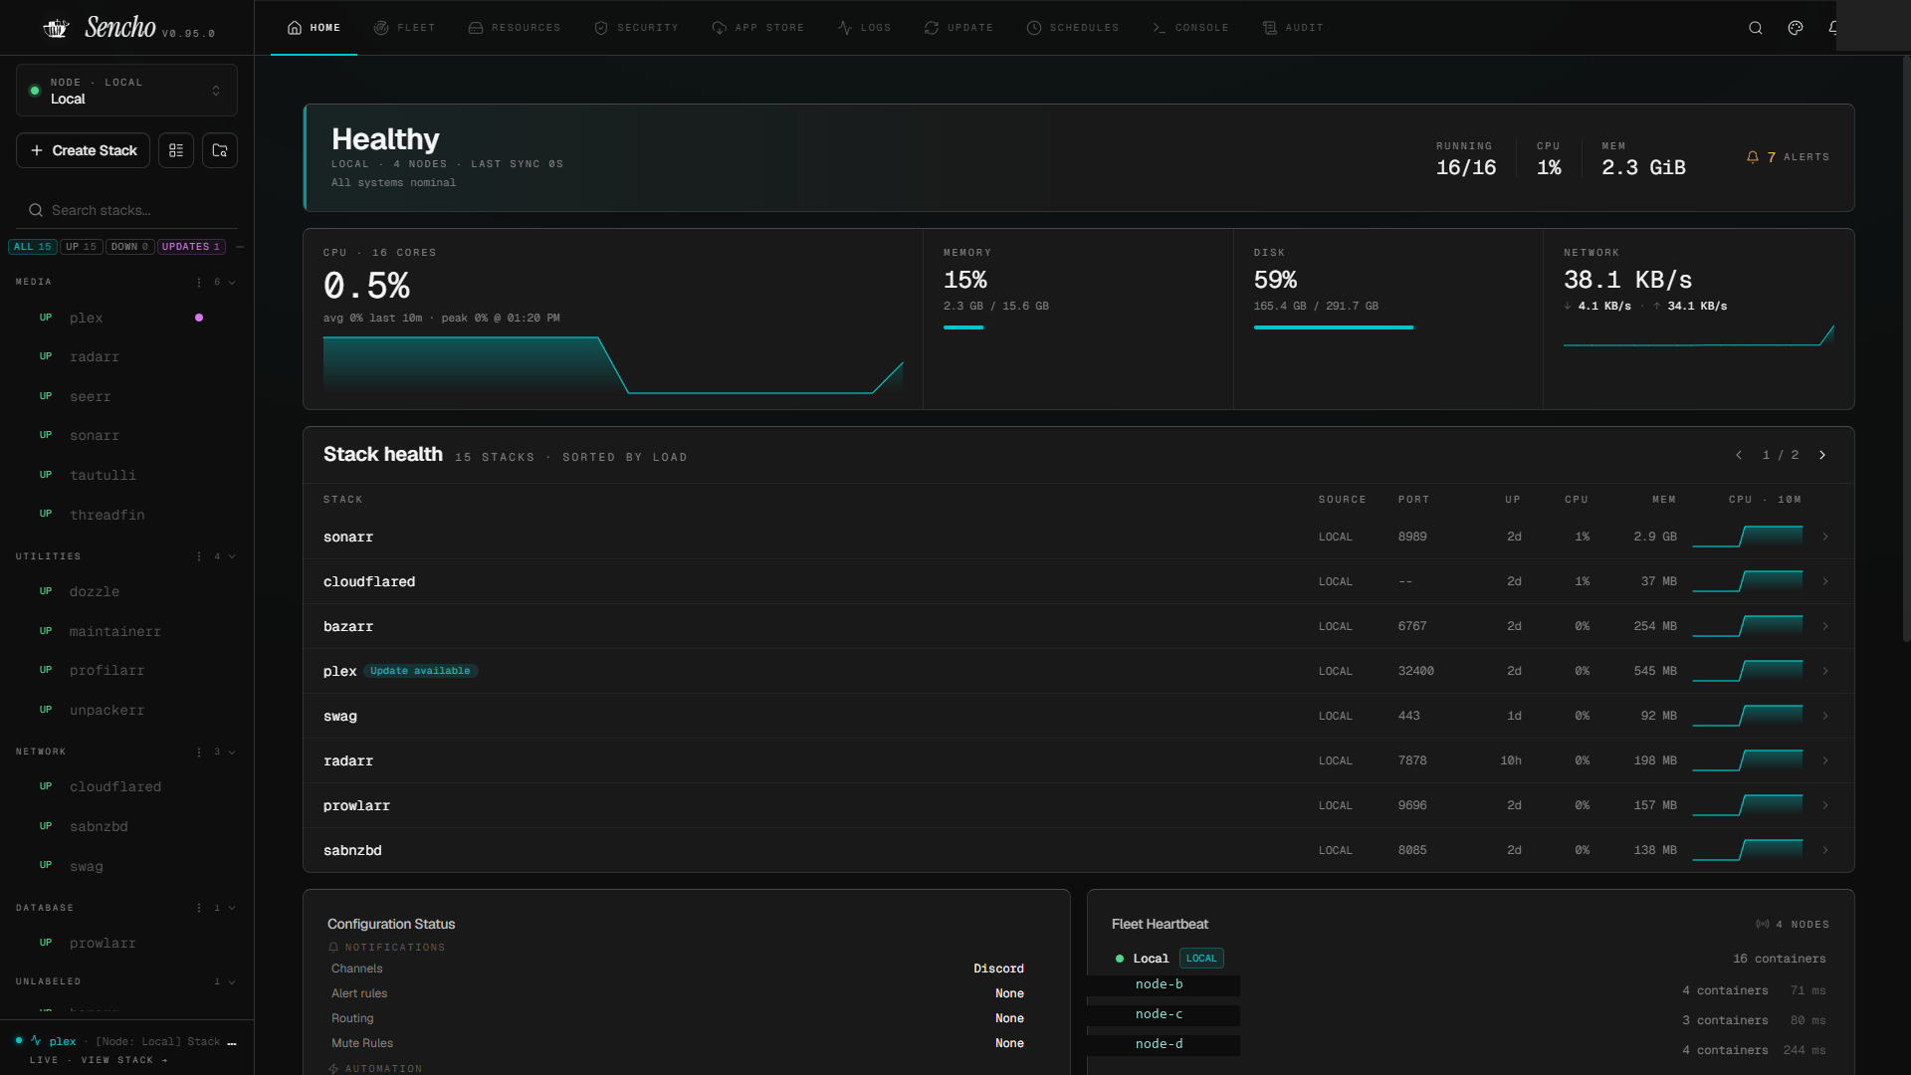
Task: Collapse the Utilities stack group
Action: point(232,556)
